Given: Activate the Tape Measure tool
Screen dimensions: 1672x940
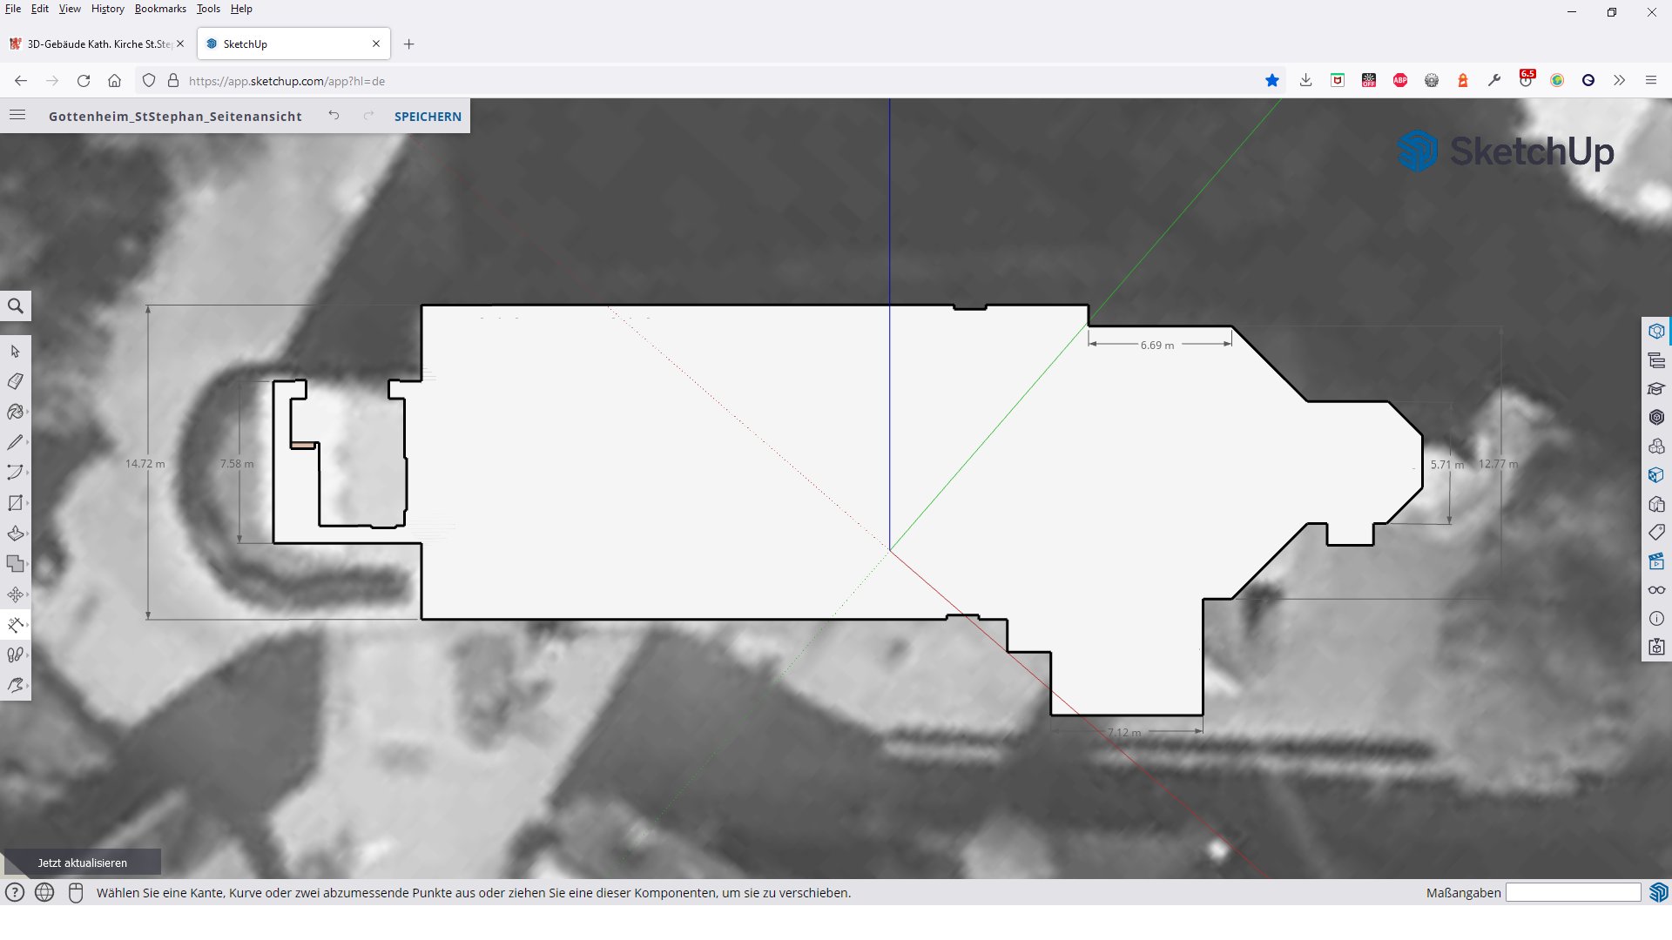Looking at the screenshot, I should (x=15, y=625).
